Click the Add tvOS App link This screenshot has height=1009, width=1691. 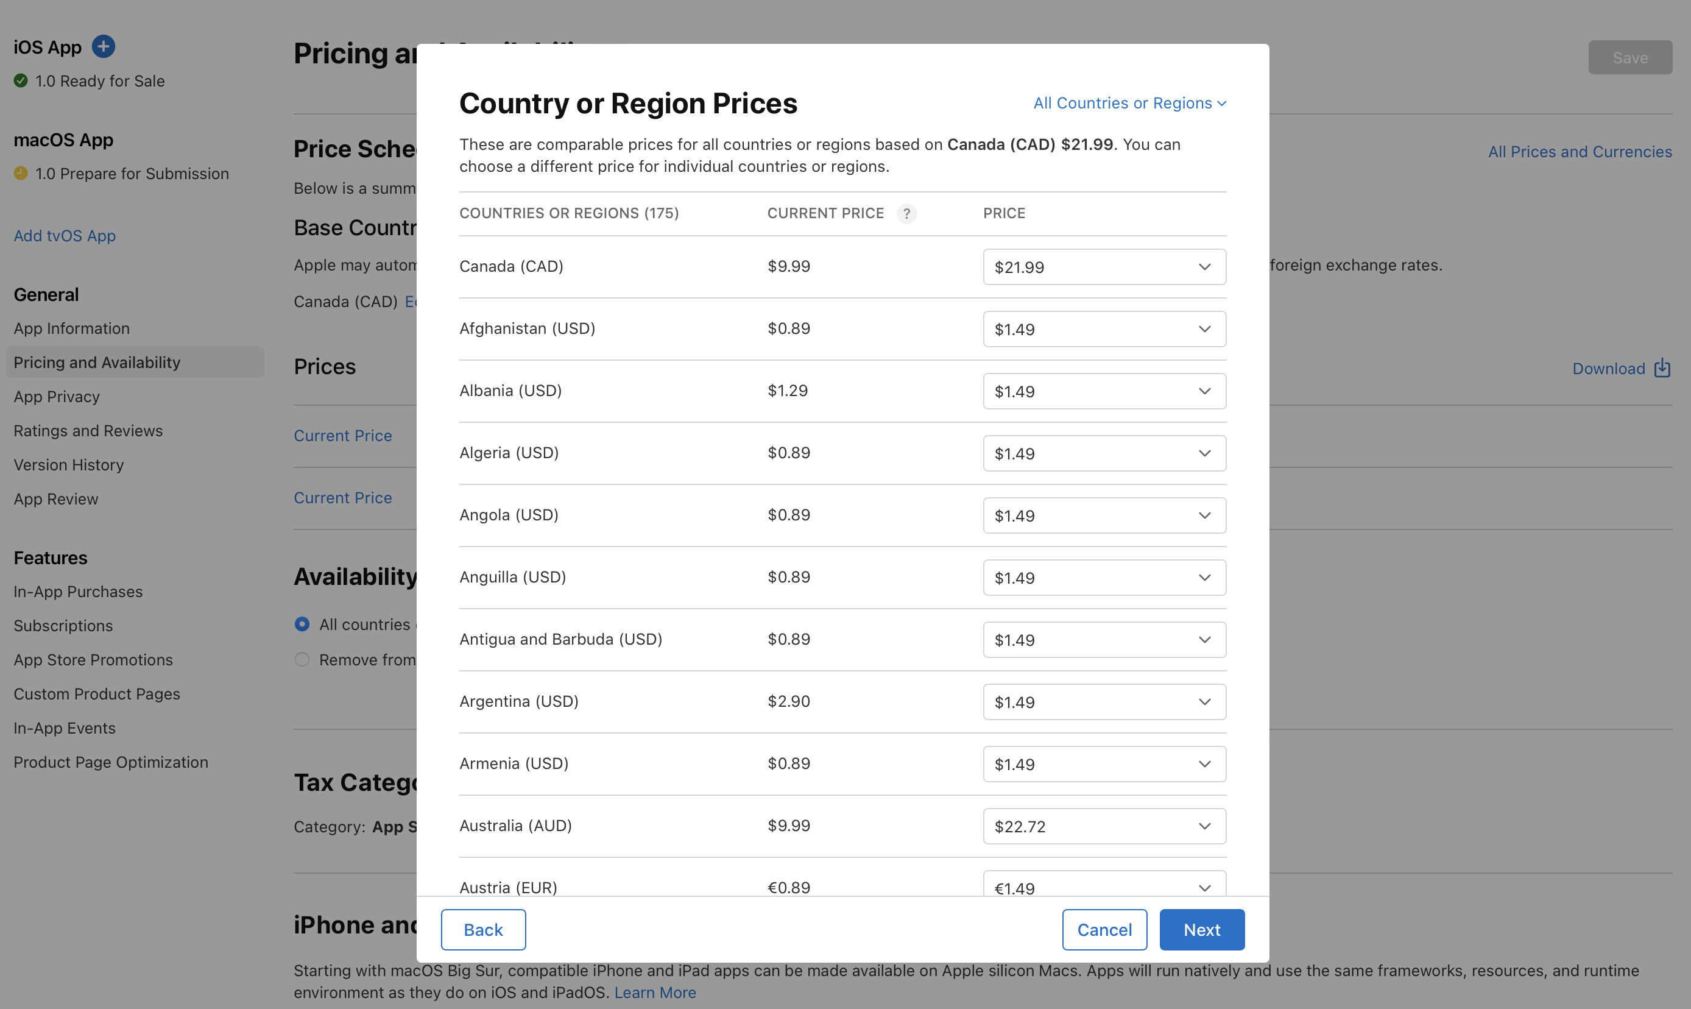pyautogui.click(x=65, y=234)
